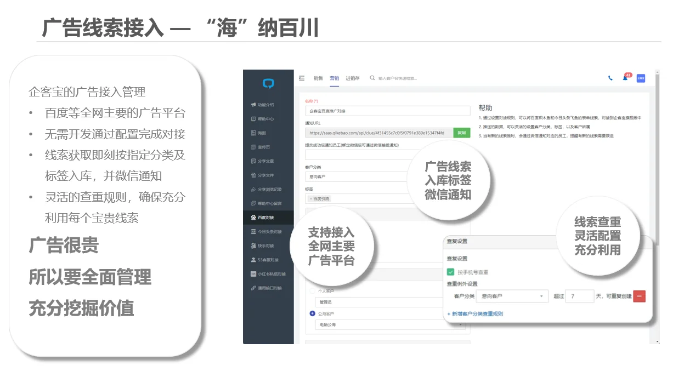Viewport: 684px width, 371px height.
Task: Select the 个人客户 radio button
Action: pyautogui.click(x=312, y=291)
